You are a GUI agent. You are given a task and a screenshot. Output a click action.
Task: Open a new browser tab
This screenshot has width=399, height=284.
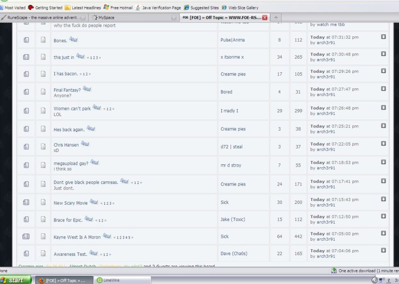[275, 18]
